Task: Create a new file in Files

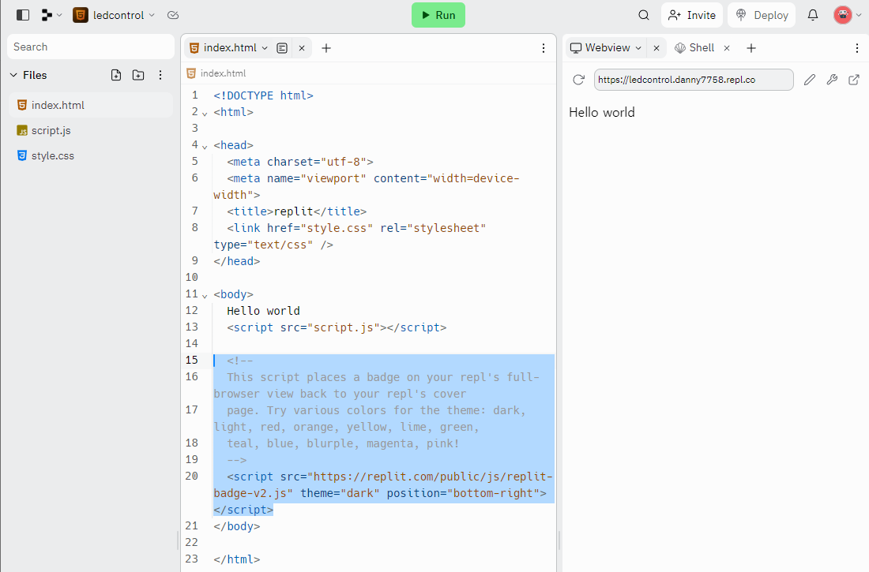Action: pyautogui.click(x=116, y=75)
